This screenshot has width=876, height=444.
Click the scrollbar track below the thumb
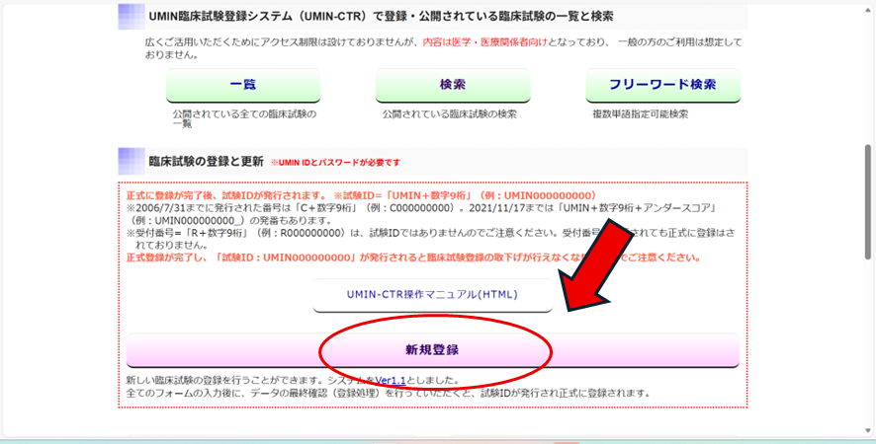[867, 345]
